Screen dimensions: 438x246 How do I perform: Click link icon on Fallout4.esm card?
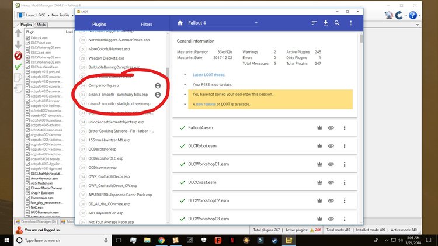click(x=331, y=128)
